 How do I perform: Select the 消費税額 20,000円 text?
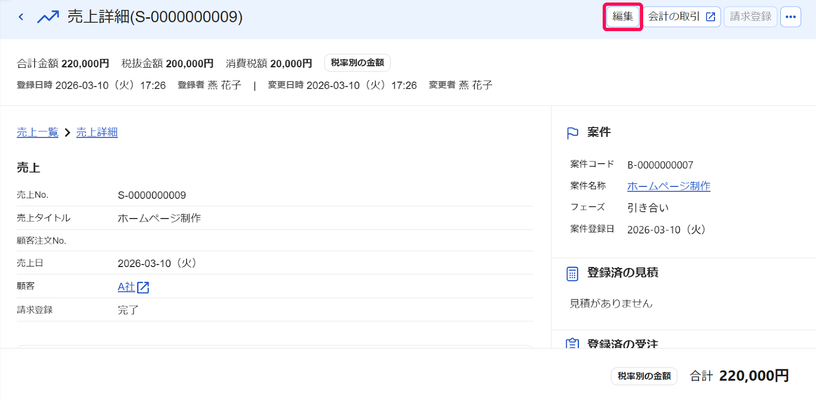[269, 64]
